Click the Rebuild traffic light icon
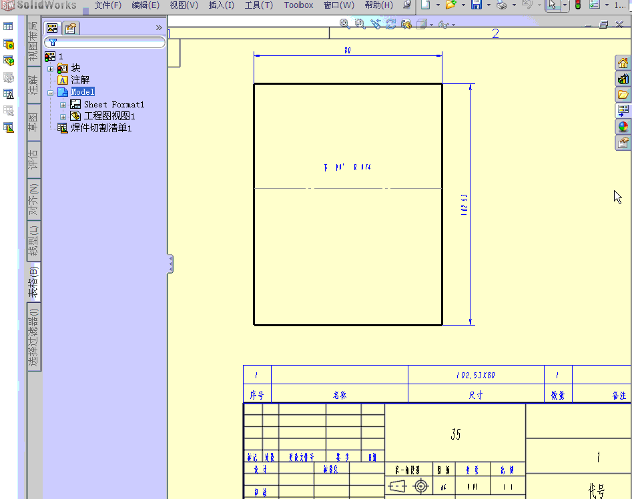 pyautogui.click(x=577, y=5)
